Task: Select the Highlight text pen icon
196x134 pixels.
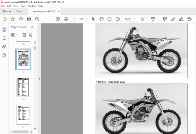Action: pos(173,19)
